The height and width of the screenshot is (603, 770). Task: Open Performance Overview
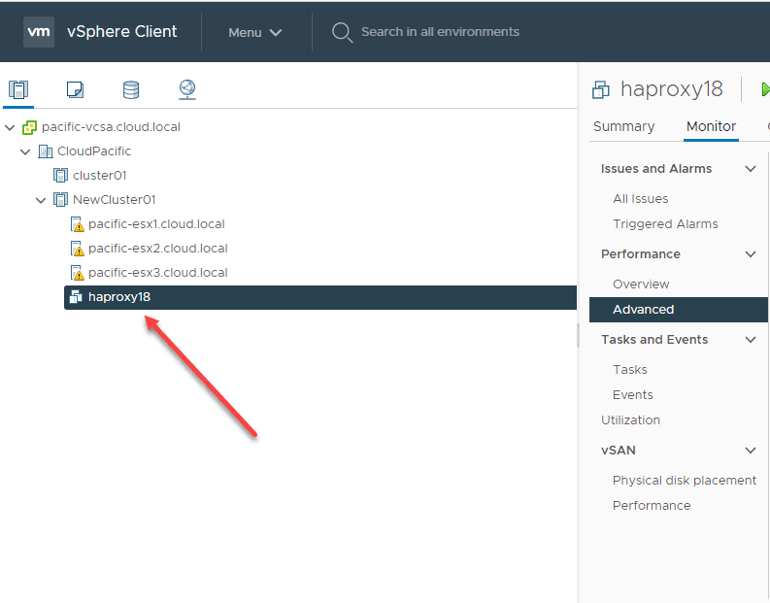pos(641,285)
